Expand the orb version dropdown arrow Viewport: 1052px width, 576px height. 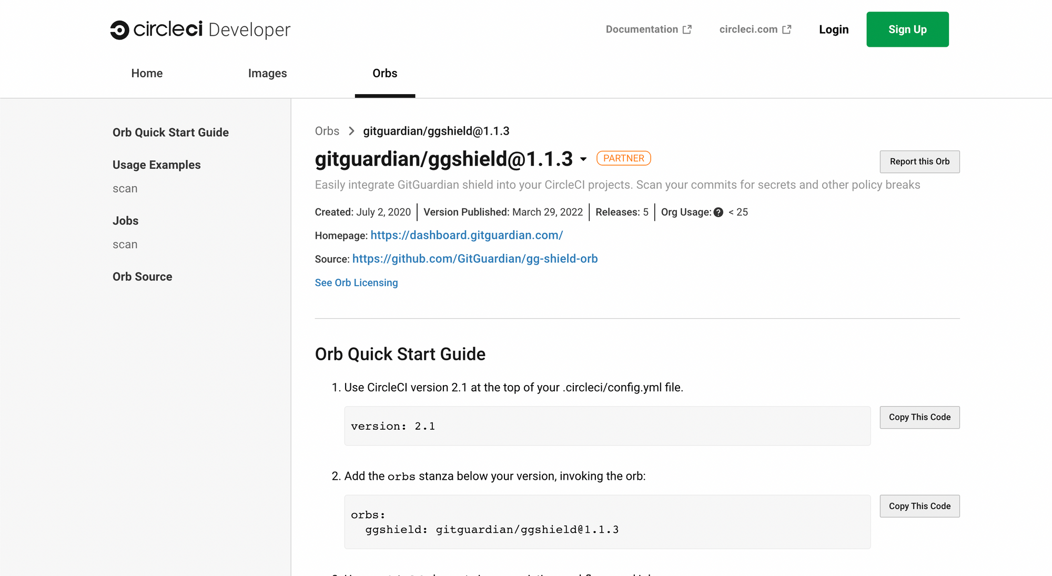pos(583,159)
